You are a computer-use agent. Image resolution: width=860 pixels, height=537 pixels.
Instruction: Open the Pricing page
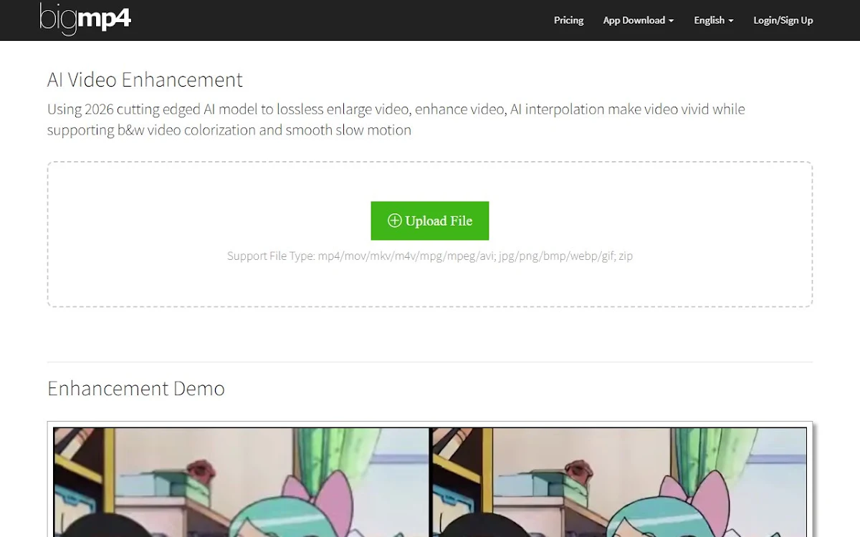tap(568, 20)
